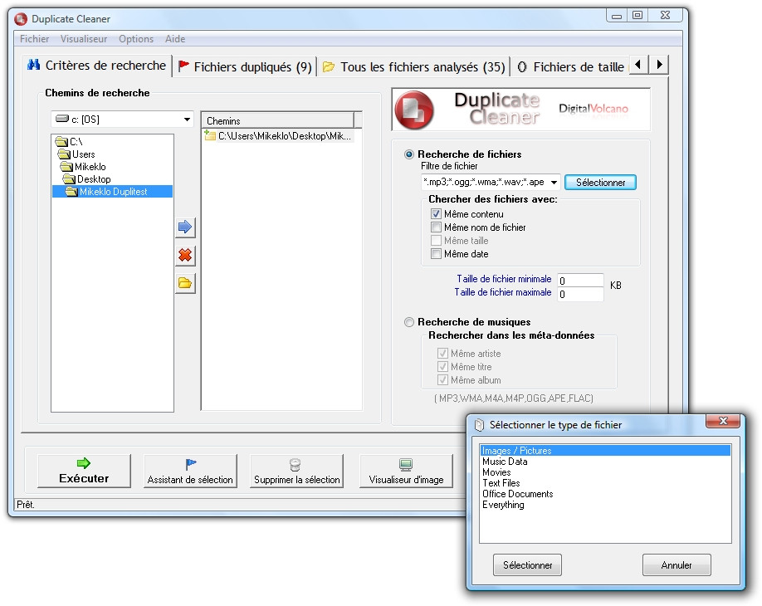This screenshot has width=762, height=606.
Task: Click the yellow browse folder icon
Action: (185, 283)
